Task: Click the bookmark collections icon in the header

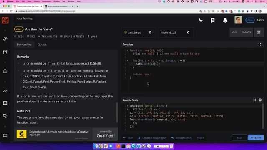Action: (x=213, y=20)
